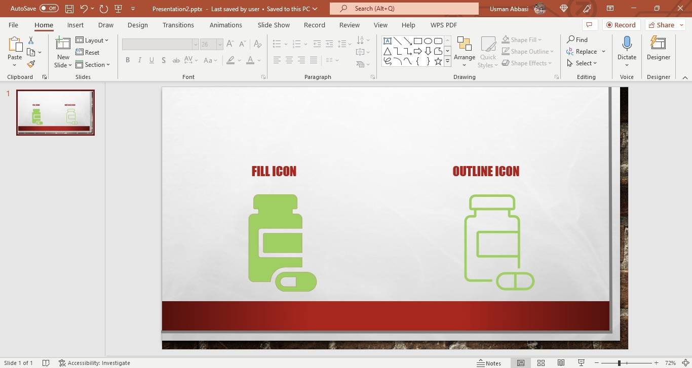Open Designer ideas pane

[659, 48]
